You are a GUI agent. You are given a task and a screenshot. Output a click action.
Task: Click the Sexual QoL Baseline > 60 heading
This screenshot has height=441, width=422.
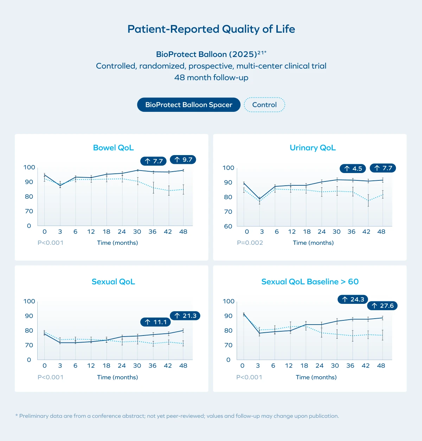[x=310, y=282]
